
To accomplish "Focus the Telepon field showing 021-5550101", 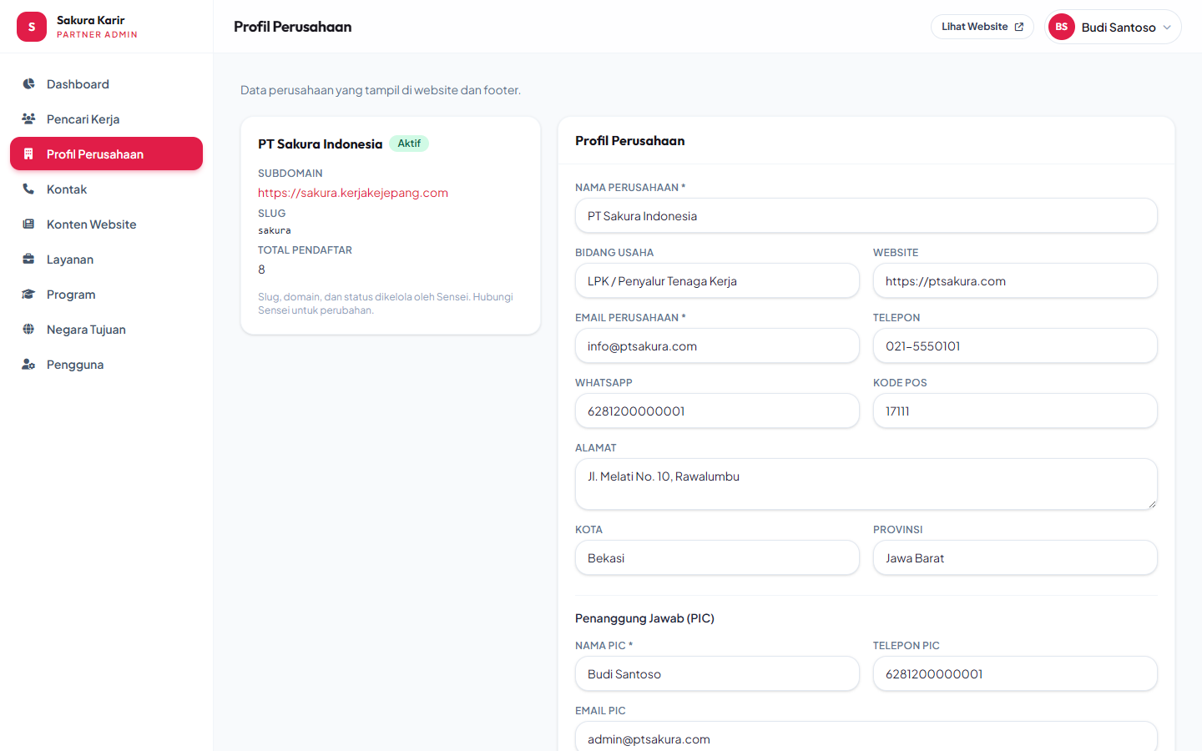I will tap(1015, 345).
